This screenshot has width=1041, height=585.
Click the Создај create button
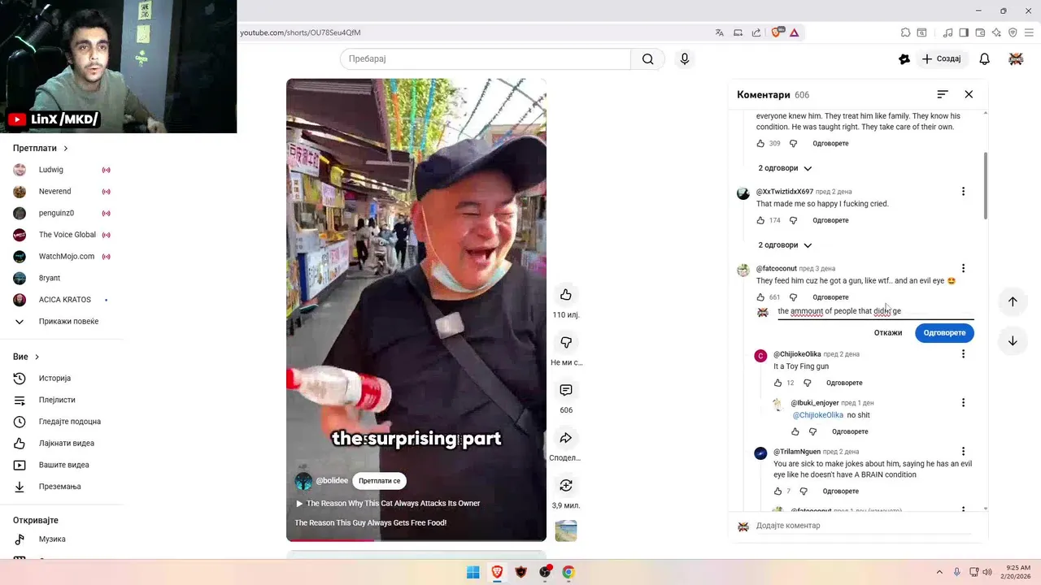tap(941, 58)
